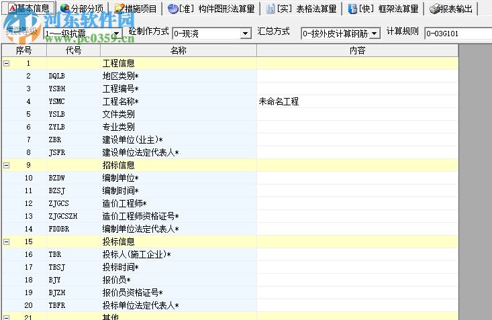Viewport: 492px width, 320px height.
Task: Click the ZYLB code cell
Action: pos(73,127)
